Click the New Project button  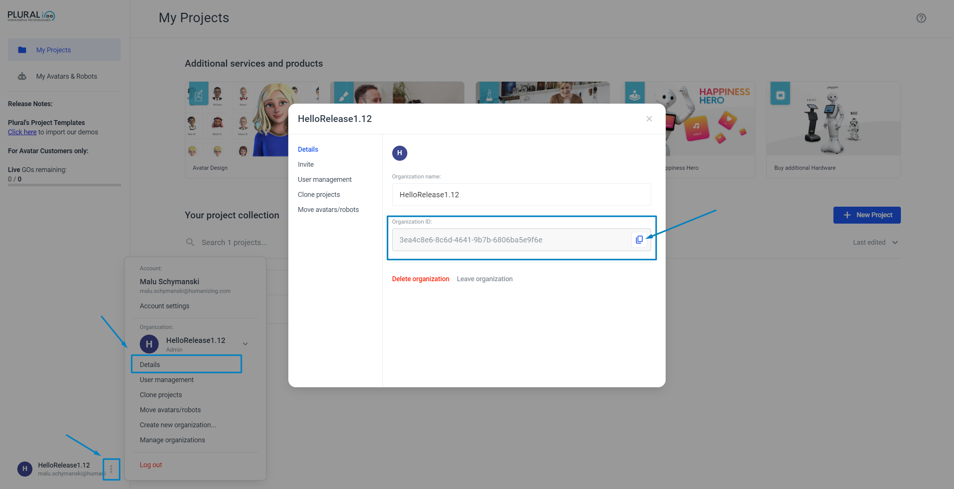tap(867, 215)
